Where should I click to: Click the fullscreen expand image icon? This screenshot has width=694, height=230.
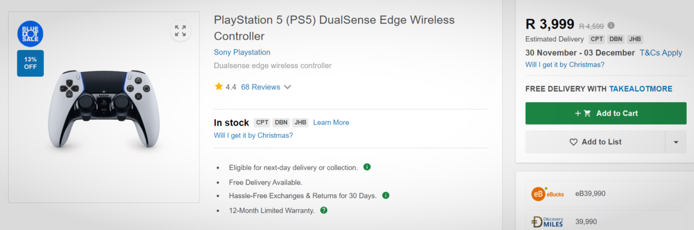(x=180, y=31)
